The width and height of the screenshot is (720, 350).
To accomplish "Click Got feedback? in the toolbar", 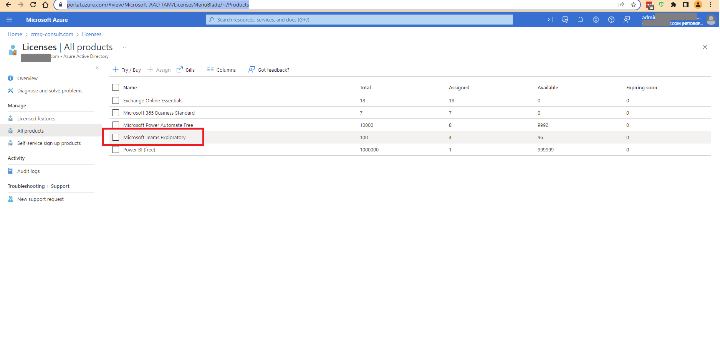I will pos(269,70).
